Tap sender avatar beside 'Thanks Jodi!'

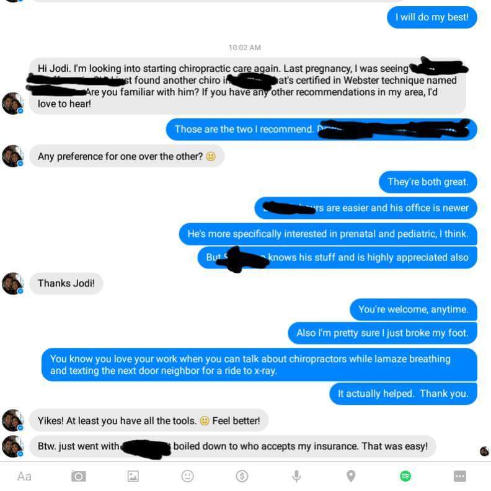pos(13,284)
